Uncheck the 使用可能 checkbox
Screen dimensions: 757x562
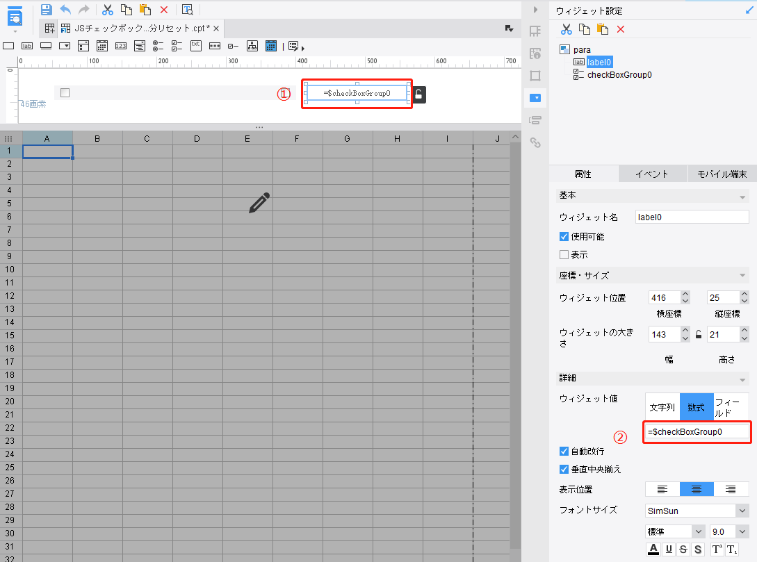point(563,236)
